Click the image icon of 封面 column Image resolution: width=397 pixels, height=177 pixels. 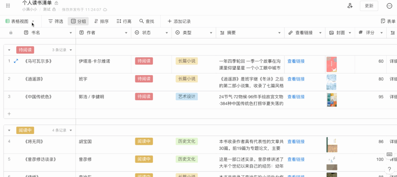331,33
